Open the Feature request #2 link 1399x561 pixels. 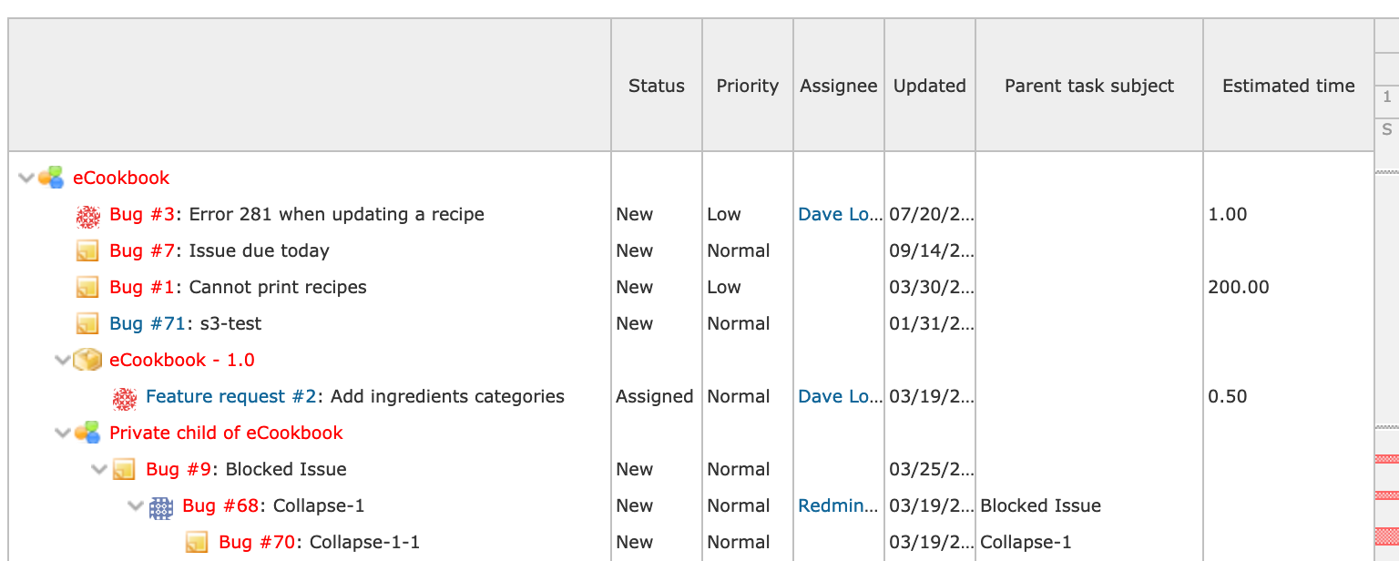coord(230,396)
